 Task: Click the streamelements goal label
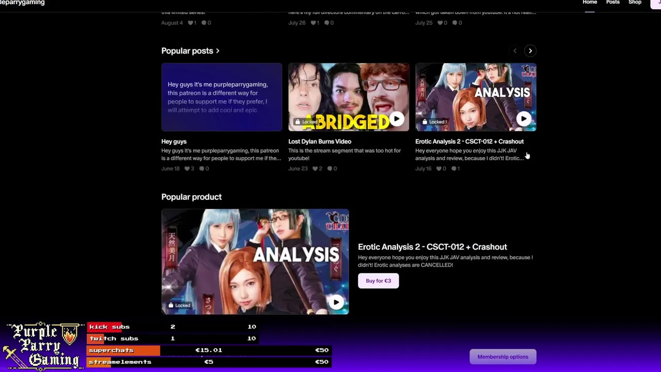[x=120, y=362]
